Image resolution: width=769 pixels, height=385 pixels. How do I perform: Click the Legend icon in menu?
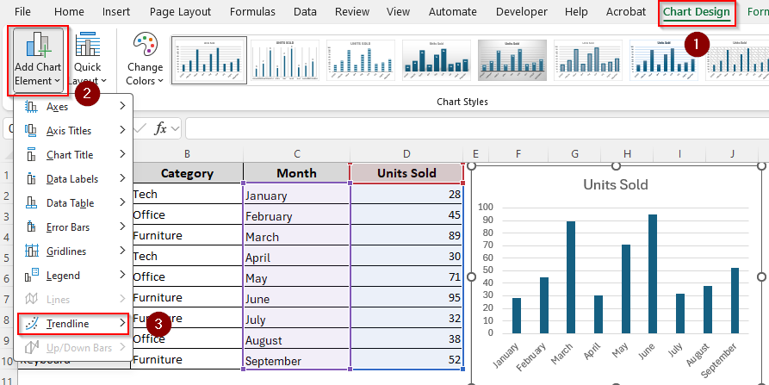tap(31, 276)
